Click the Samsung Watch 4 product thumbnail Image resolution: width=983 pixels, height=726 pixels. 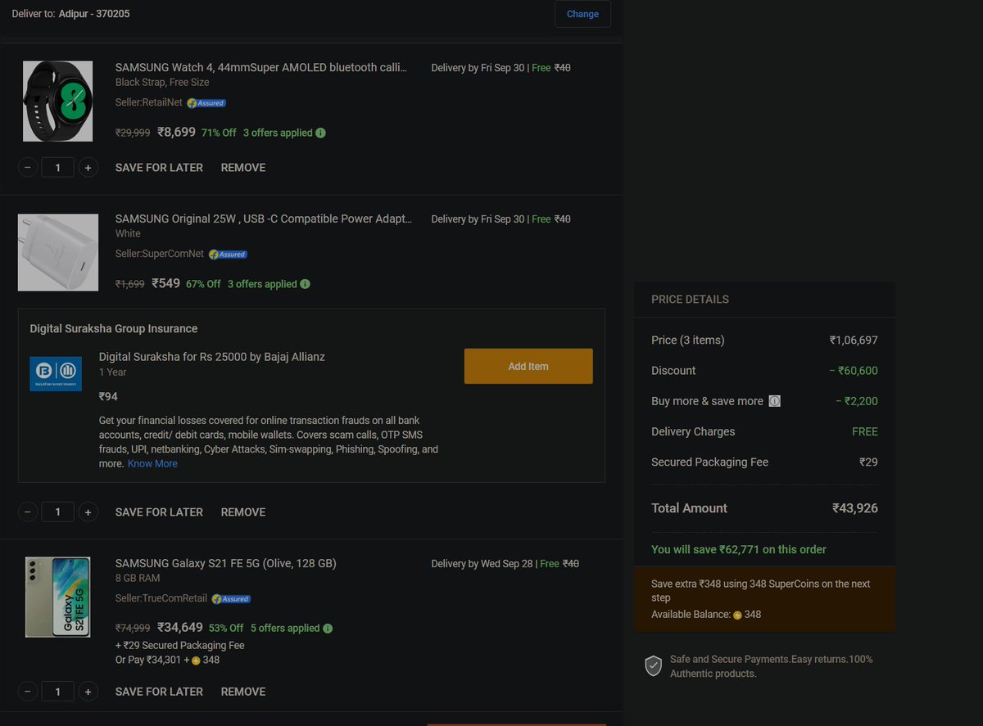pos(58,101)
